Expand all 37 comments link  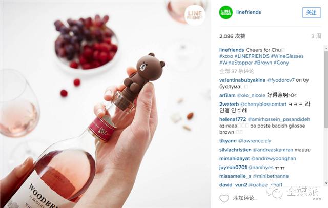click(x=237, y=71)
